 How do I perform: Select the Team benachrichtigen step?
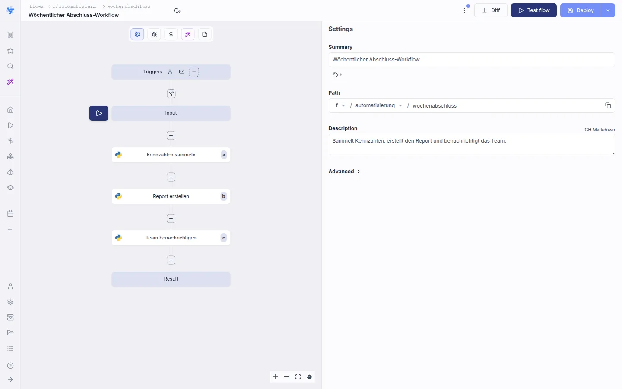click(x=171, y=238)
